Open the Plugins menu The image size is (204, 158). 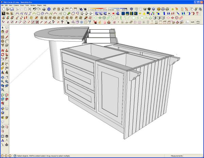tap(39, 5)
